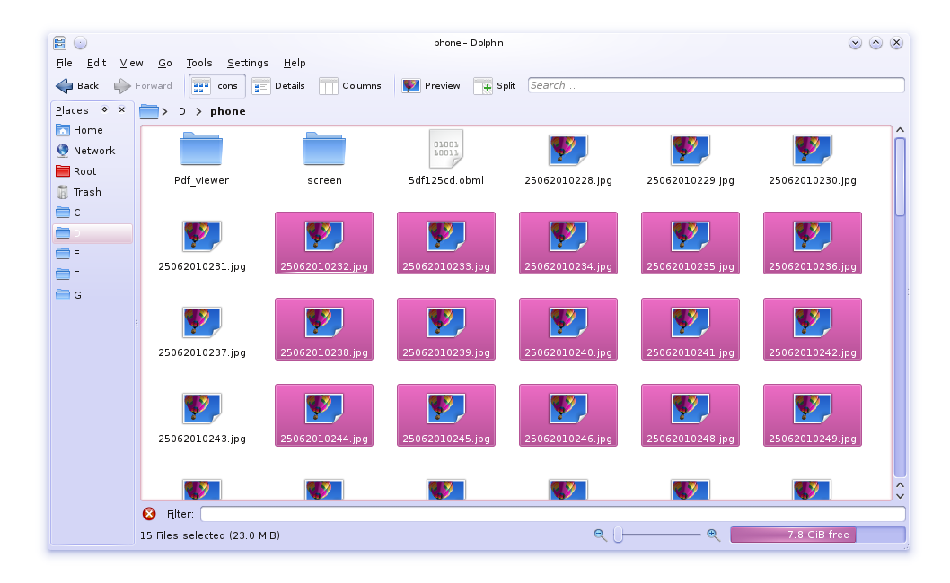Select the 5df125cd.obml file
The image size is (950, 583).
pyautogui.click(x=446, y=159)
